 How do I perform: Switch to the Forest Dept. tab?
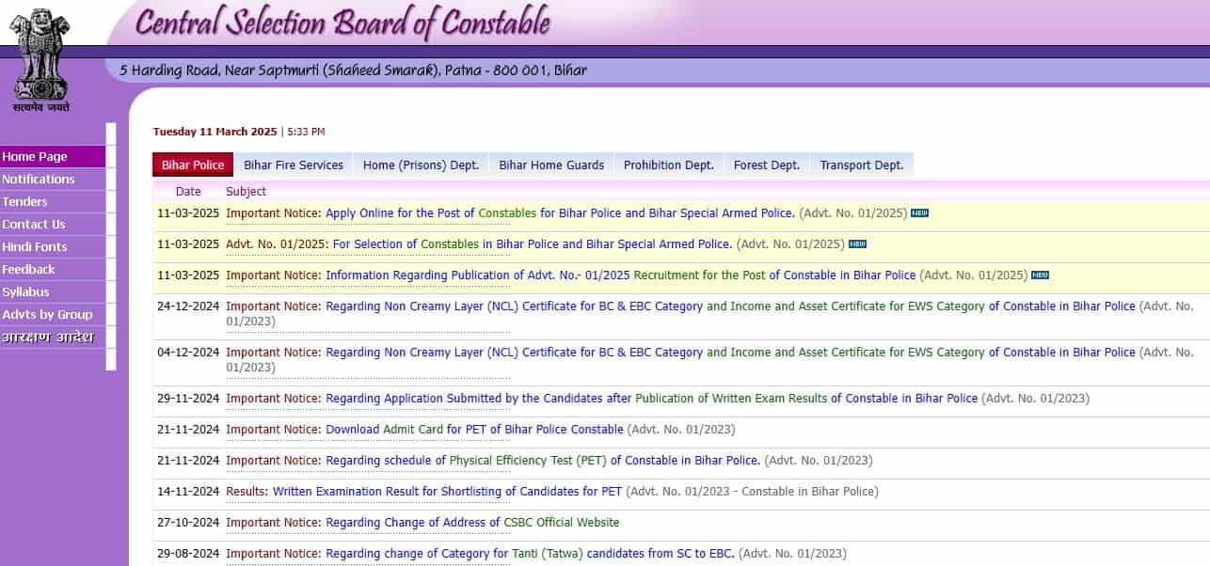tap(767, 165)
